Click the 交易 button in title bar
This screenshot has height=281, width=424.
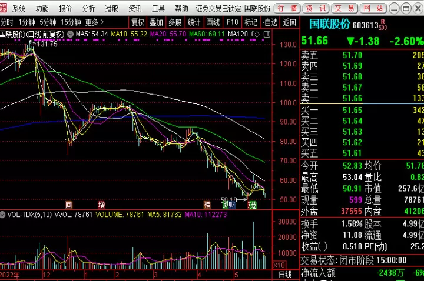344,8
